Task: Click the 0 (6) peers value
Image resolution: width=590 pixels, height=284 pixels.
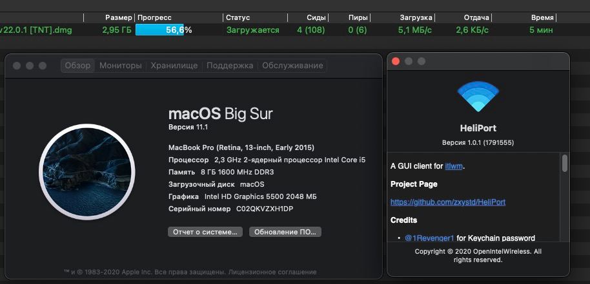Action: tap(358, 30)
